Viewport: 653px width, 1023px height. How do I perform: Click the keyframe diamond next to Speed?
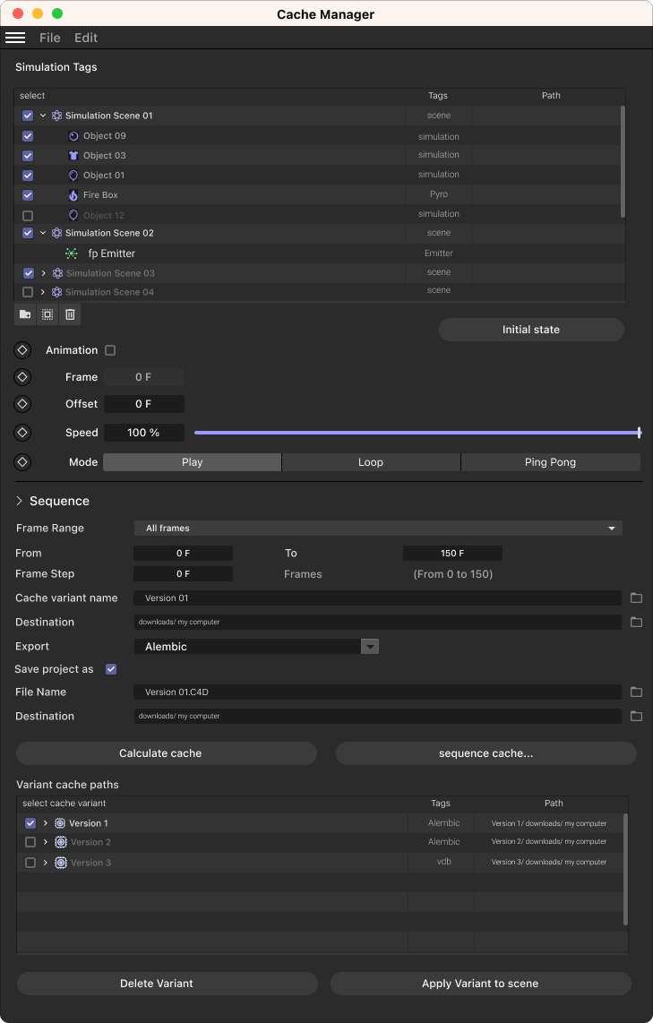click(22, 433)
